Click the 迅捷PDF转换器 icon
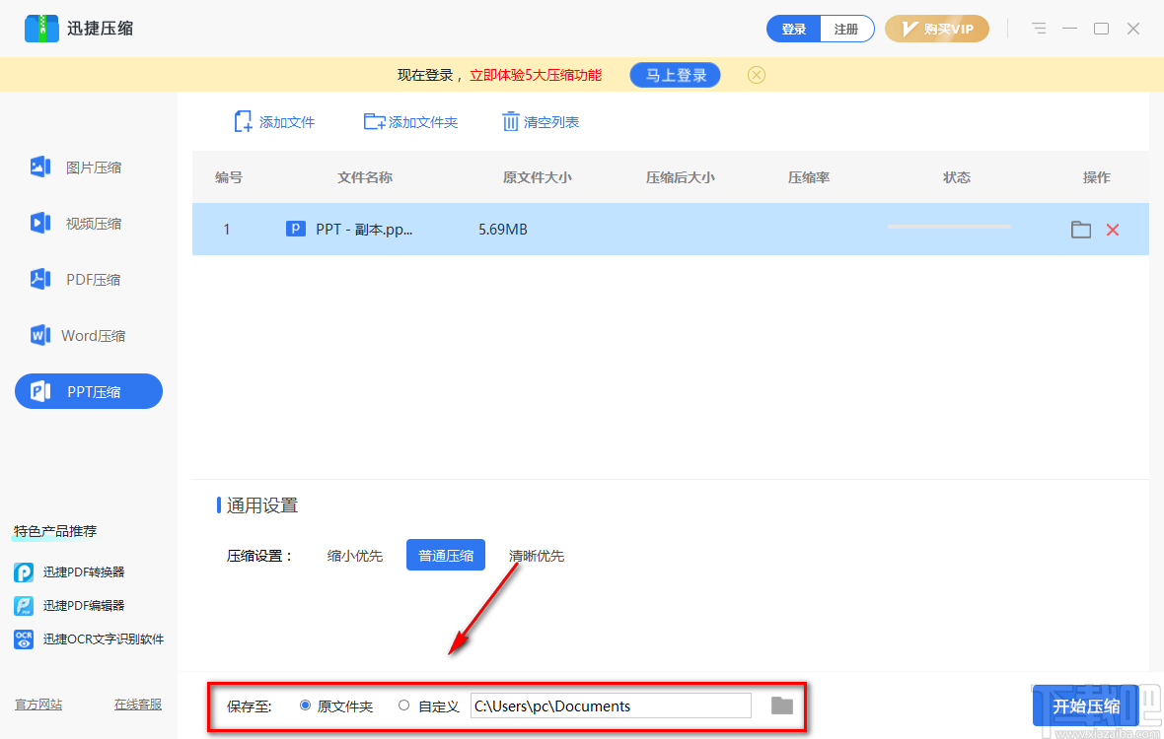1164x739 pixels. pos(24,572)
